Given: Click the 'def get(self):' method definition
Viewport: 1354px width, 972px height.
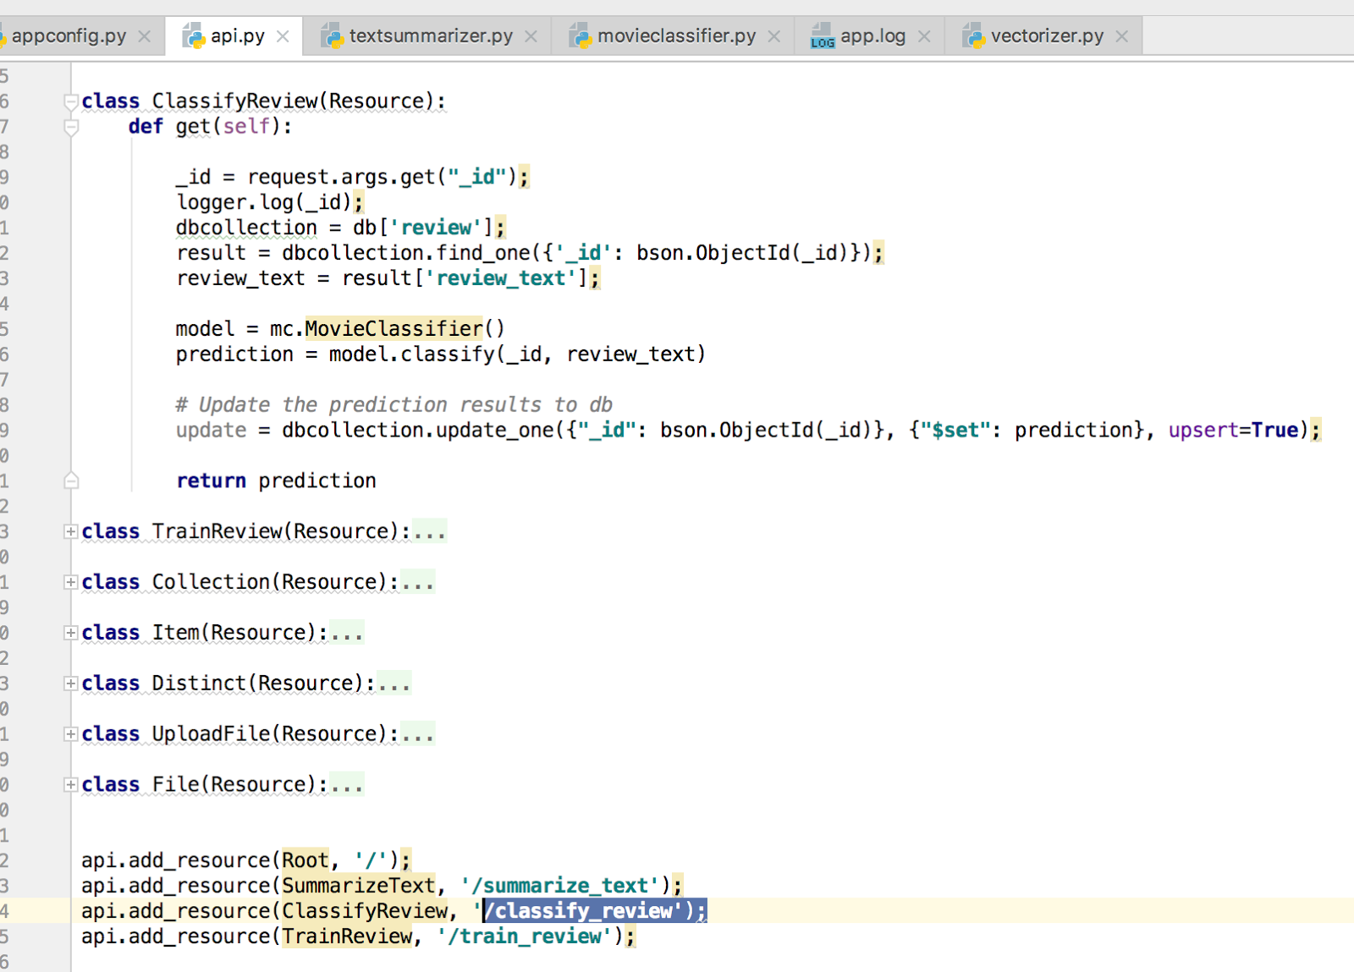Looking at the screenshot, I should point(210,127).
